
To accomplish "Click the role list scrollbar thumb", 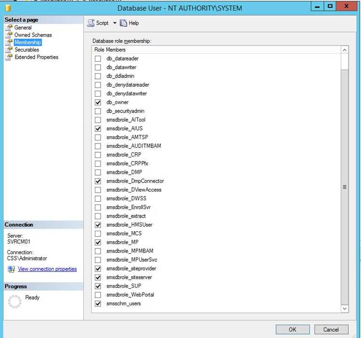I will click(345, 187).
